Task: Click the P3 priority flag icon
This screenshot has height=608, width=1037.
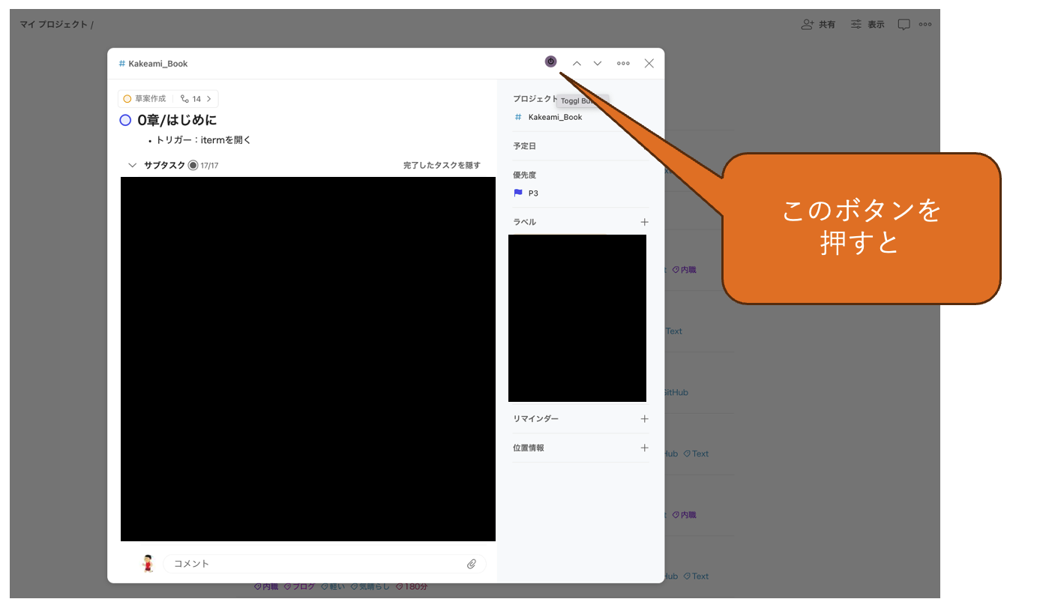Action: pyautogui.click(x=517, y=193)
